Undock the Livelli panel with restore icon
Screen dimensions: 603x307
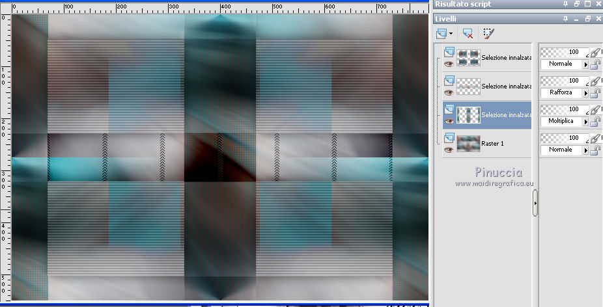(587, 19)
